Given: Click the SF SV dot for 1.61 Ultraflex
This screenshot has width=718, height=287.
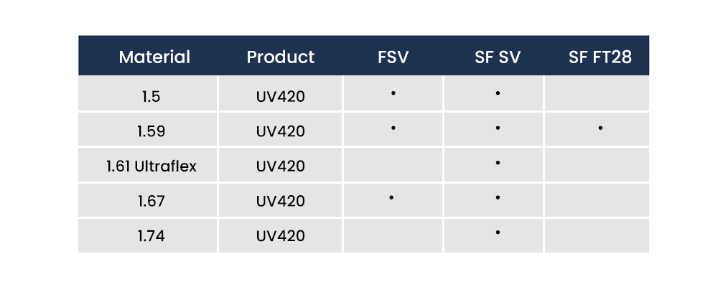Looking at the screenshot, I should point(497,163).
